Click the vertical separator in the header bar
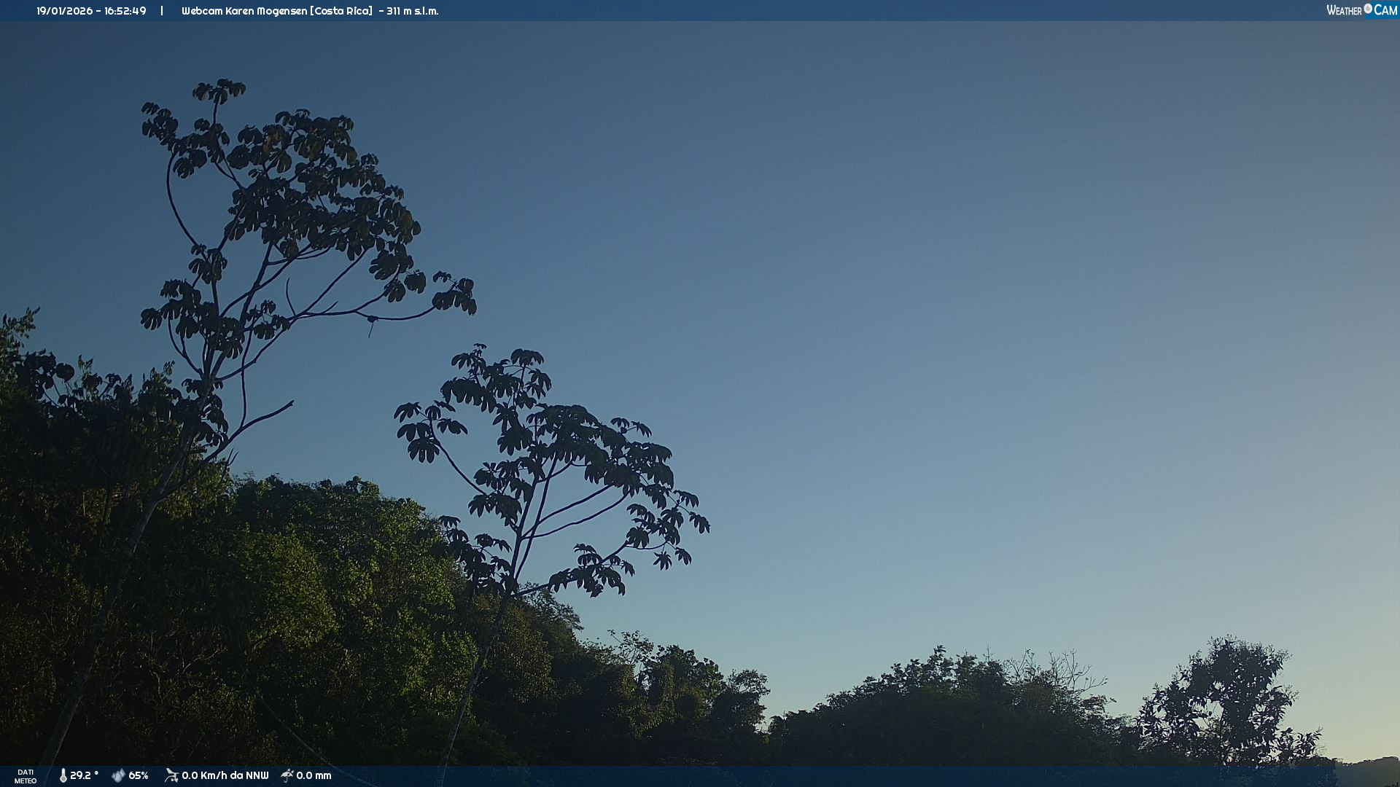Viewport: 1400px width, 787px height. [162, 11]
